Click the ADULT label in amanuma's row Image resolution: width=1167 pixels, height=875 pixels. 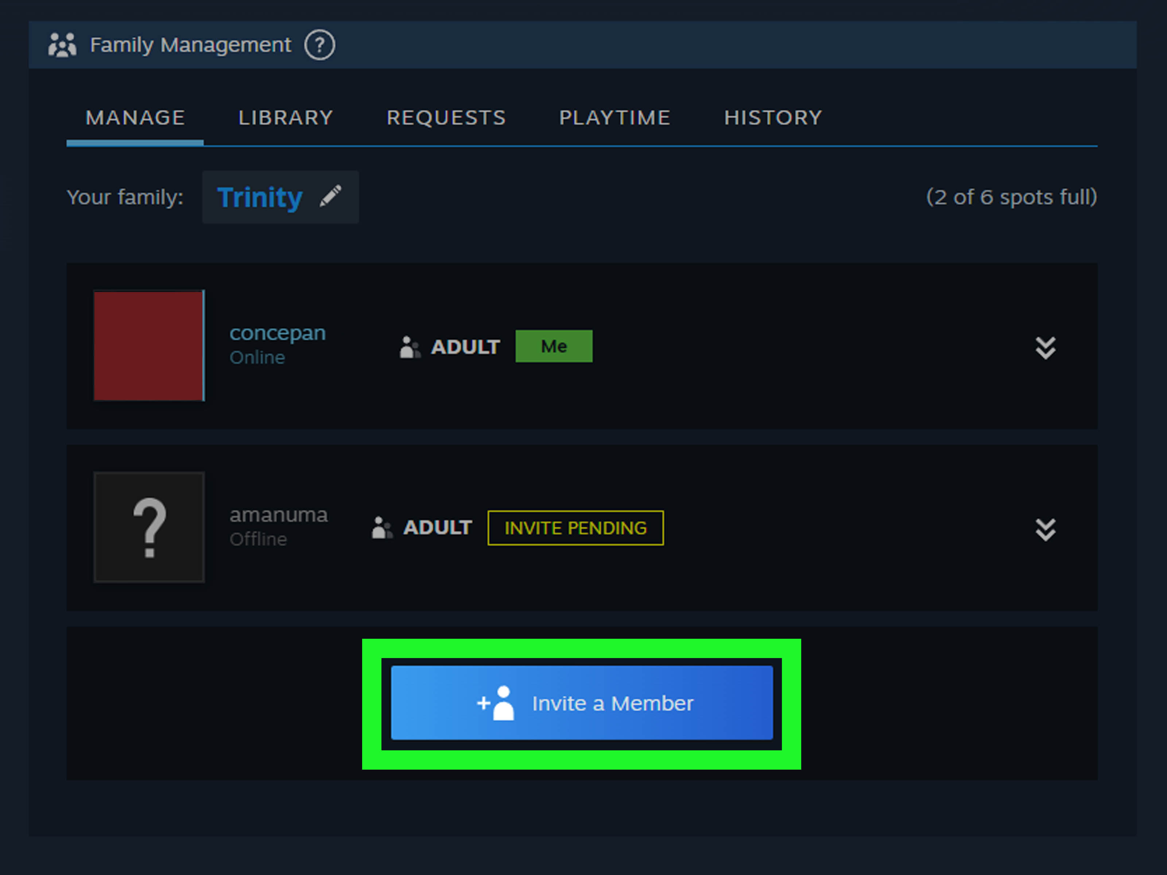coord(437,528)
